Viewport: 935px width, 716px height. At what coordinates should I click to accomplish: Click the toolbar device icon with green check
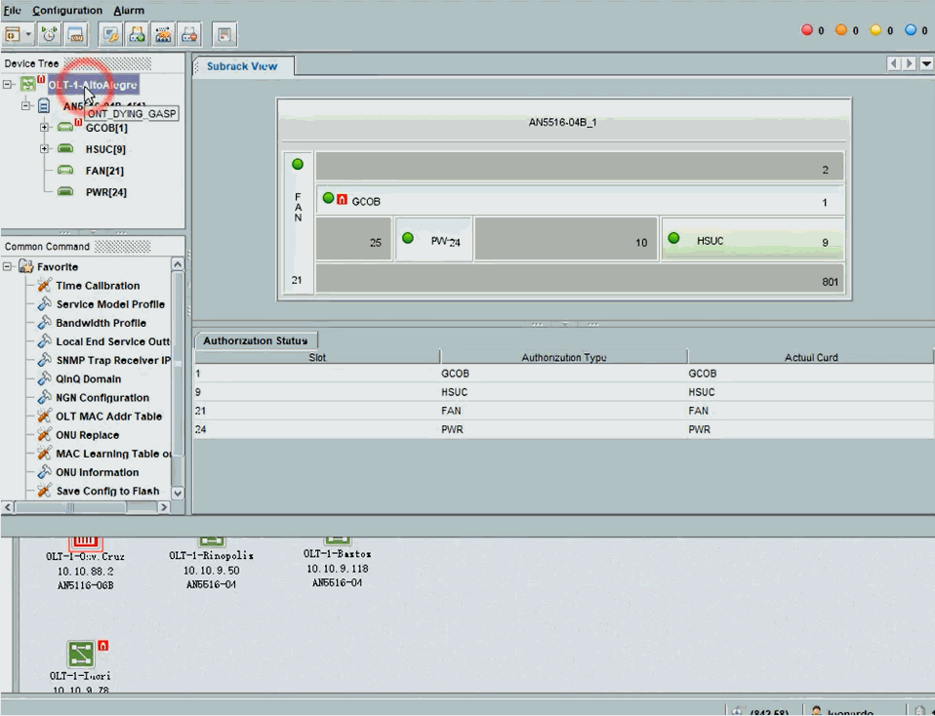point(138,34)
